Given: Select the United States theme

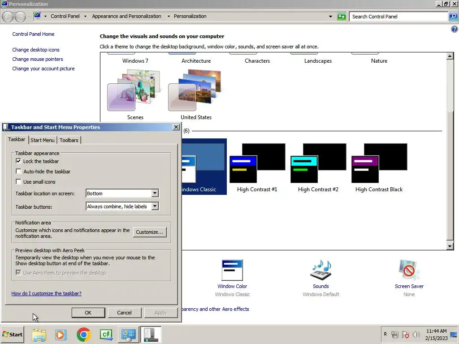Looking at the screenshot, I should [x=196, y=94].
